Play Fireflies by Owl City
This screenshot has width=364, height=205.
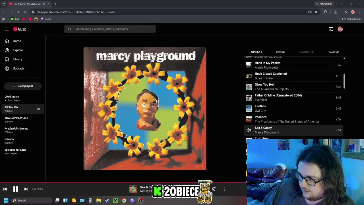pyautogui.click(x=293, y=108)
